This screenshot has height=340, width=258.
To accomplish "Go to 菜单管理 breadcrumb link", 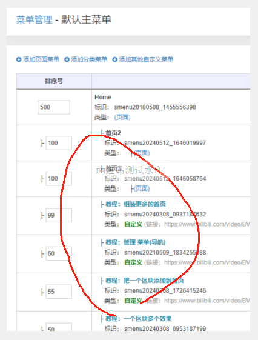I will click(35, 20).
